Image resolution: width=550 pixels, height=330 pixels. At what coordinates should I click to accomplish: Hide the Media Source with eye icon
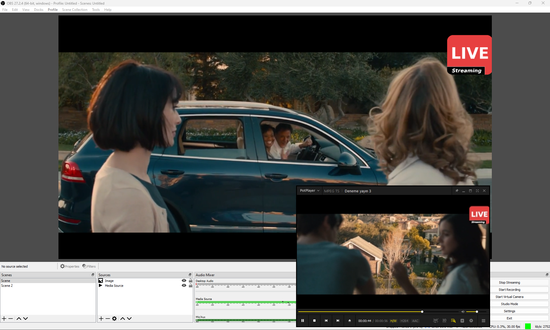(x=184, y=285)
